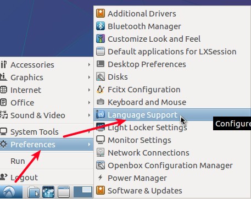Open the file manager from the panel
This screenshot has width=251, height=199.
click(34, 192)
